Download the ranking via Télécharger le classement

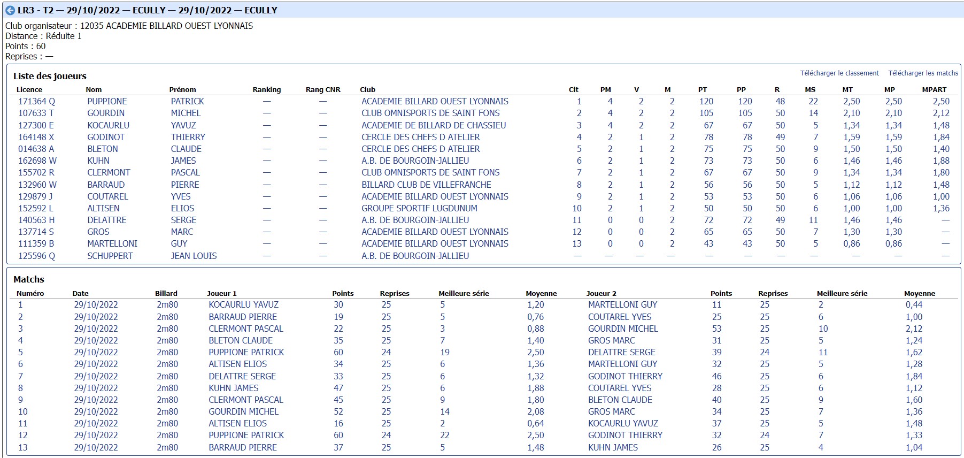(839, 73)
